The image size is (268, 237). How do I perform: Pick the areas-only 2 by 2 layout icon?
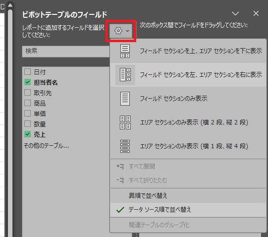(125, 122)
